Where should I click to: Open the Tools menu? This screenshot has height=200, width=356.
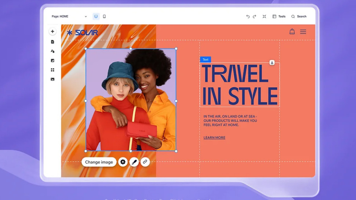coord(279,17)
